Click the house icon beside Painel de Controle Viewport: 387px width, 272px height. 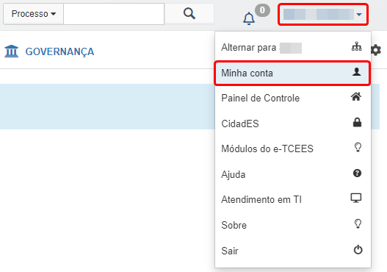pyautogui.click(x=356, y=96)
